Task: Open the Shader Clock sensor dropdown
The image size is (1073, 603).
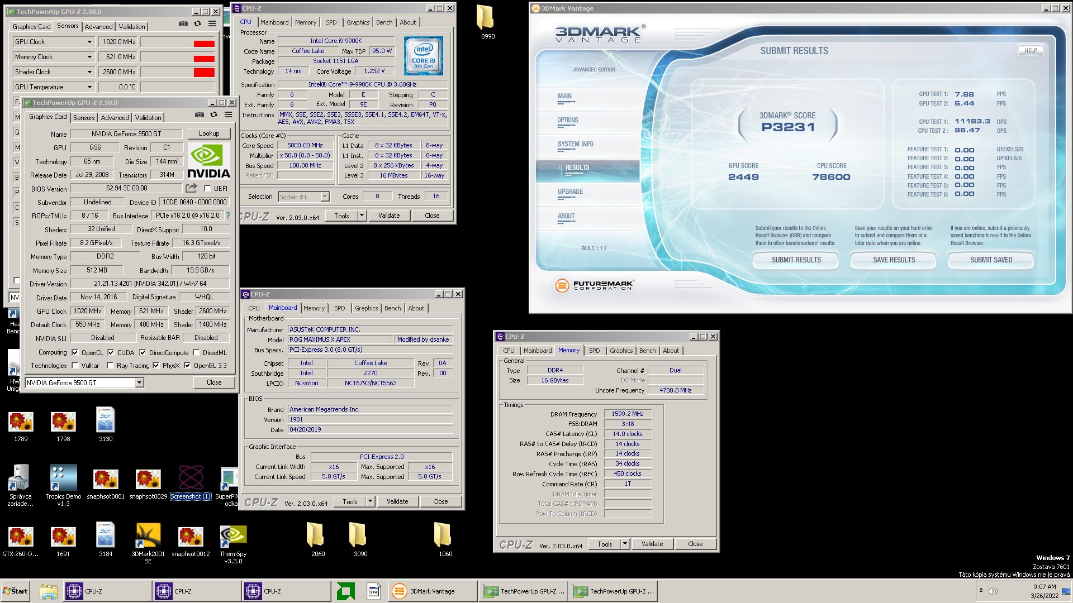Action: coord(89,72)
